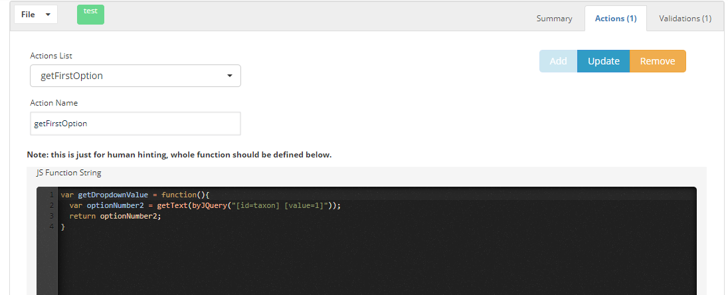Click code line 1 with getDropdownValue
Viewport: 728px width, 295px height.
(135, 195)
